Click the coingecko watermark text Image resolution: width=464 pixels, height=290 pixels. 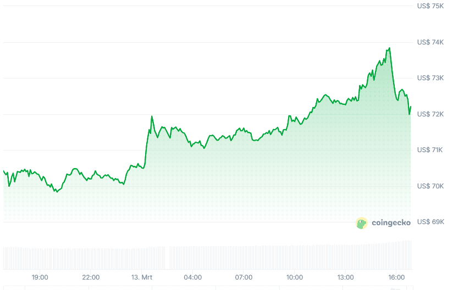coord(391,223)
